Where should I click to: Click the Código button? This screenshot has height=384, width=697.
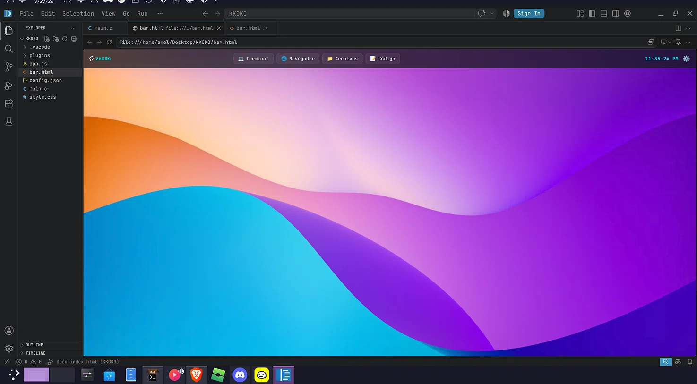tap(383, 59)
